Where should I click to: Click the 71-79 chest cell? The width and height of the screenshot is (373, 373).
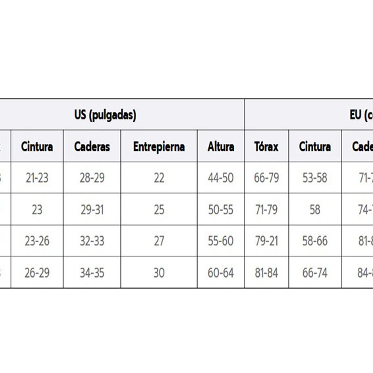coord(266,210)
